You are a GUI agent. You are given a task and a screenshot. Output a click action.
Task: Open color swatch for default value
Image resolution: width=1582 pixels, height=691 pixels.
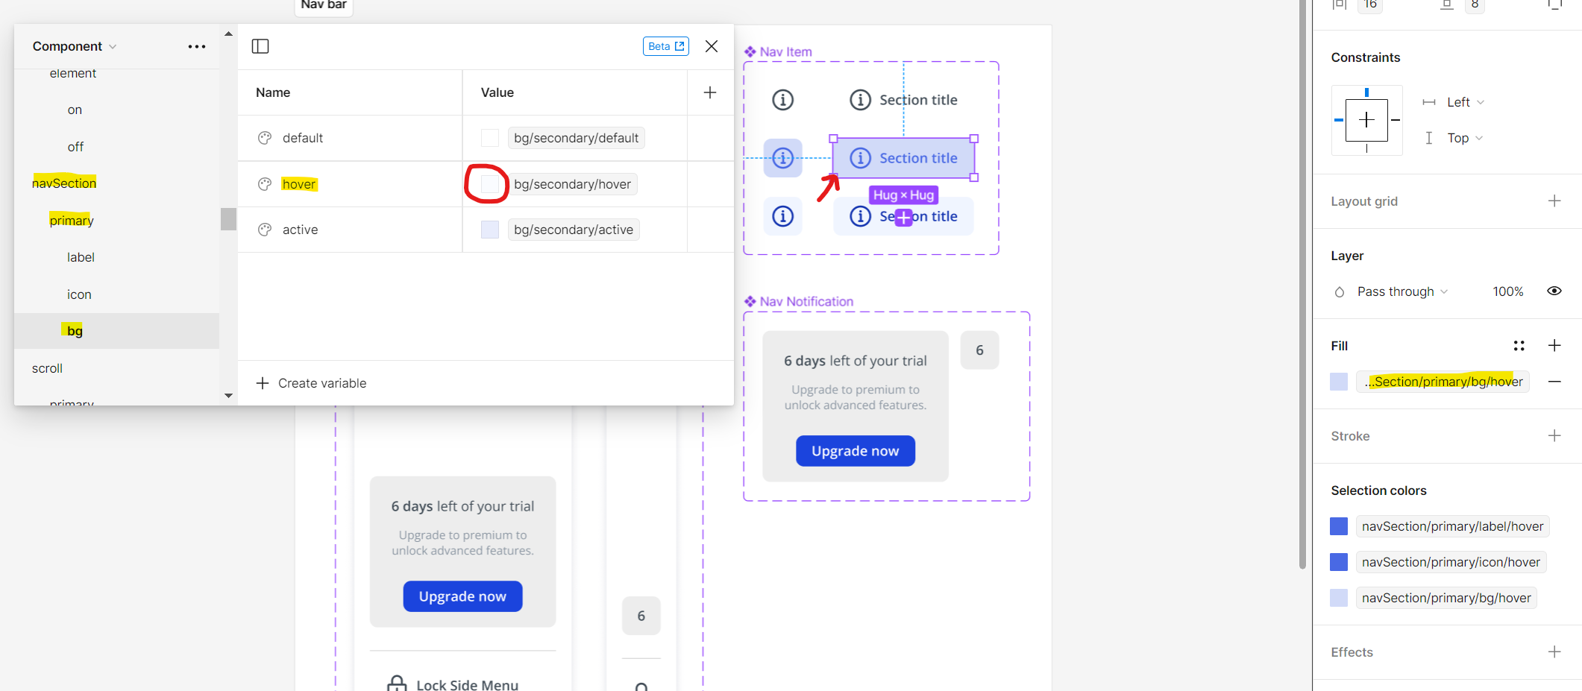490,138
